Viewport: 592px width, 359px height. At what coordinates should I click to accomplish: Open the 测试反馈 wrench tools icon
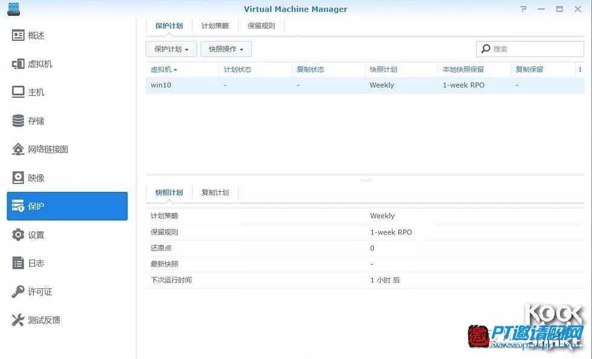click(18, 320)
